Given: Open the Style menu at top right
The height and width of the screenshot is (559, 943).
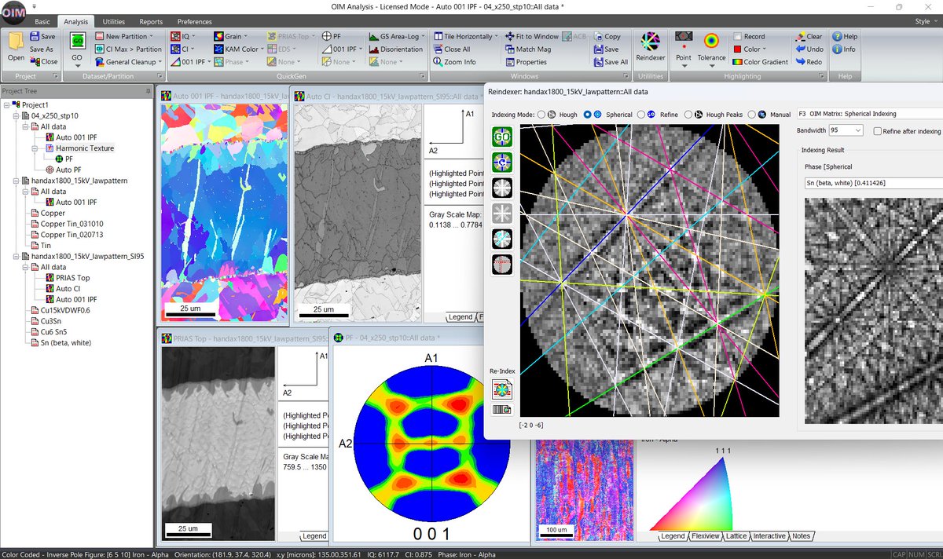Looking at the screenshot, I should pyautogui.click(x=925, y=21).
